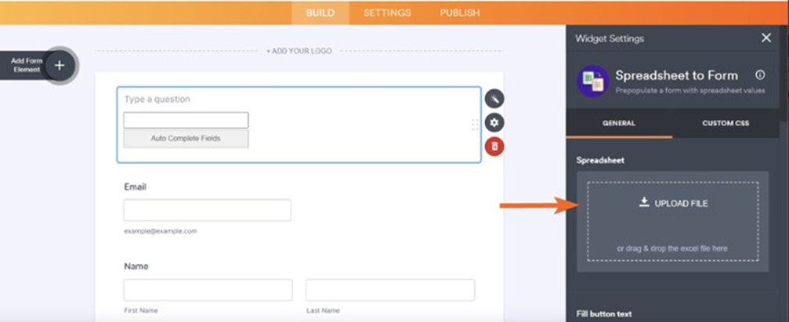Close the Widget Settings panel
Image resolution: width=789 pixels, height=322 pixels.
tap(765, 38)
